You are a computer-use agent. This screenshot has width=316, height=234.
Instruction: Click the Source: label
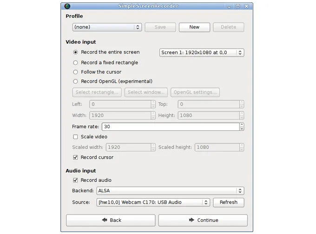[81, 202]
